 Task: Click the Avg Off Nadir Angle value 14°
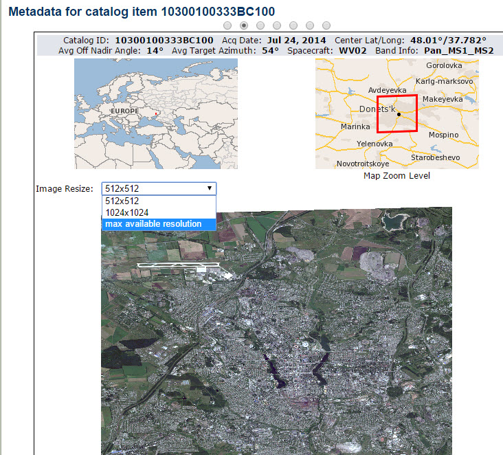tap(155, 51)
